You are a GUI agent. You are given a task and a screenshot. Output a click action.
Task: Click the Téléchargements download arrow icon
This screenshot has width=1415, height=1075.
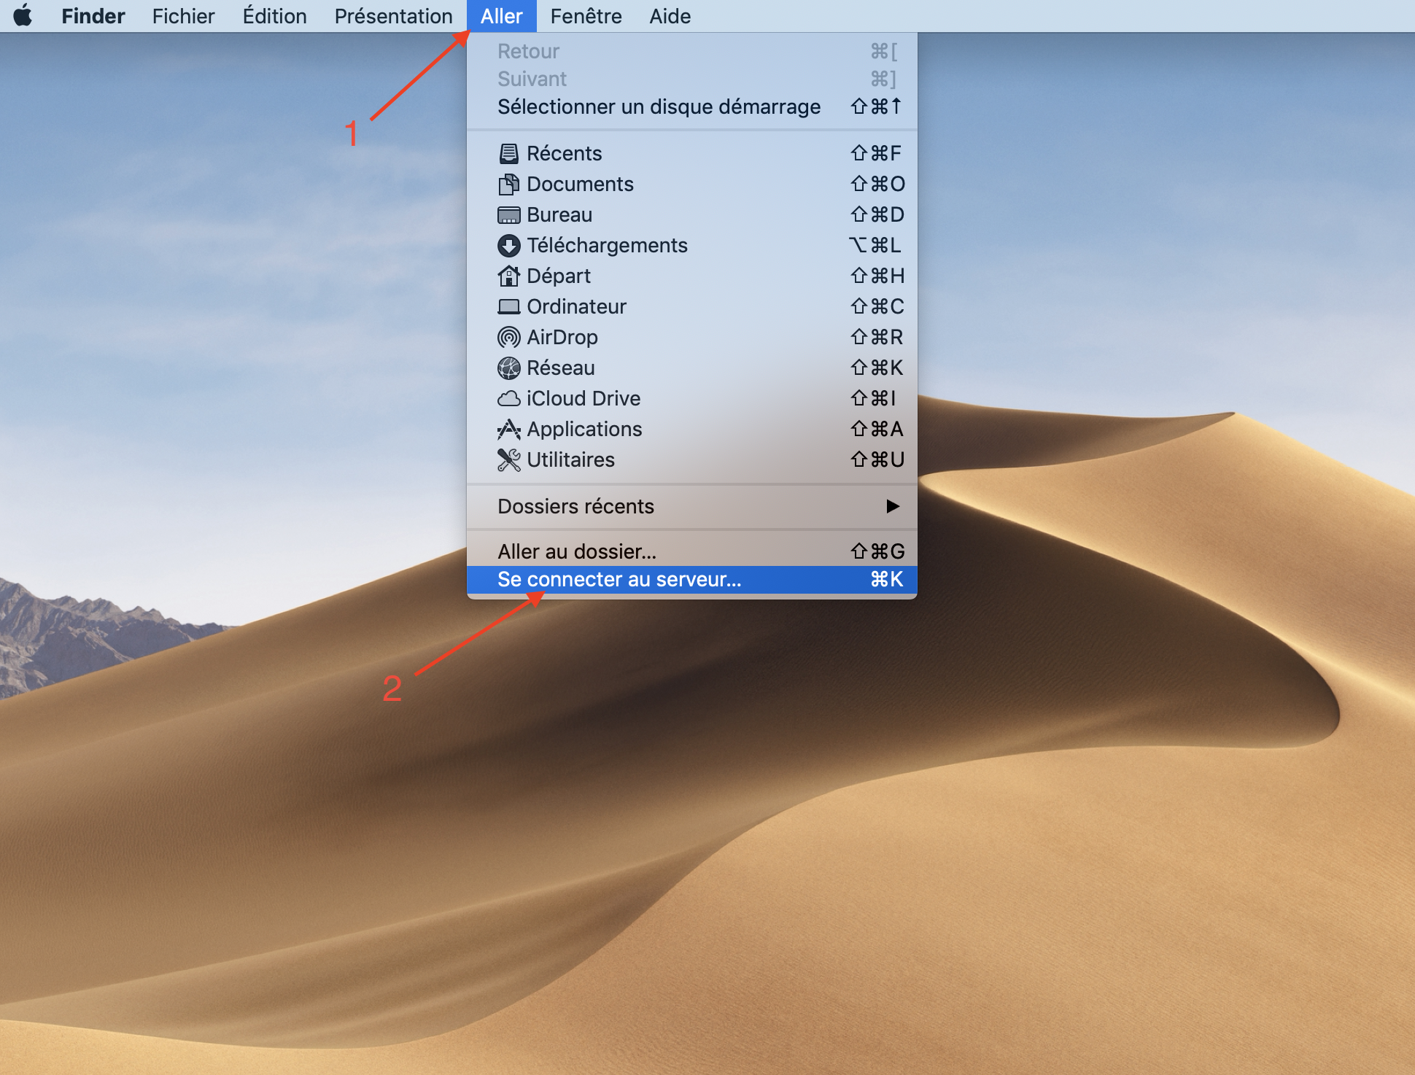pyautogui.click(x=508, y=246)
